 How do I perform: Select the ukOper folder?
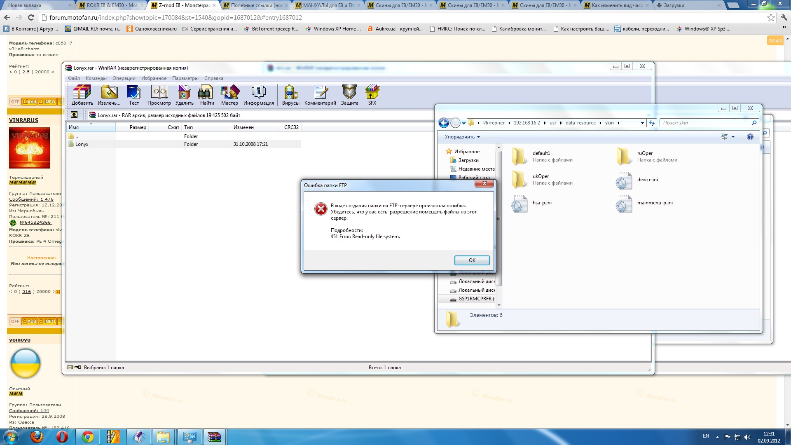(541, 179)
